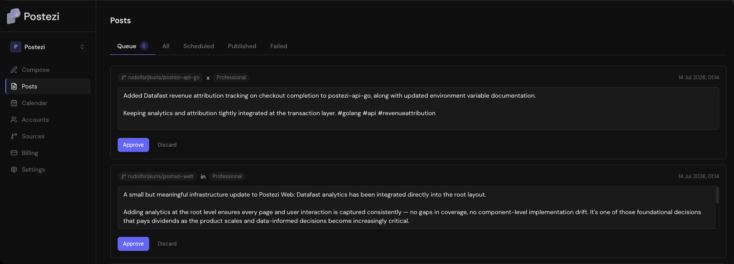Click the Billing card icon
Viewport: 734px width, 264px height.
coord(14,153)
